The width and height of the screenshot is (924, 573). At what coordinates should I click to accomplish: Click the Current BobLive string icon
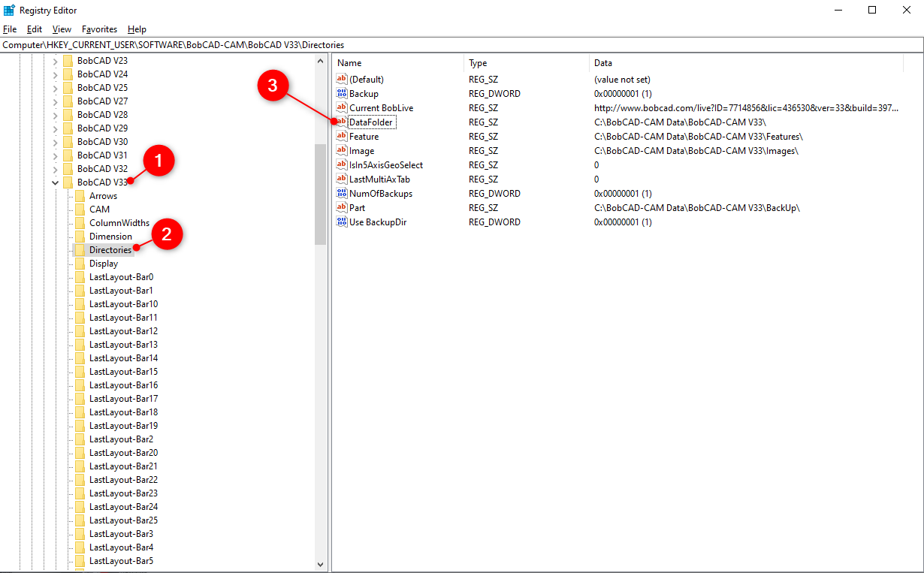[342, 107]
